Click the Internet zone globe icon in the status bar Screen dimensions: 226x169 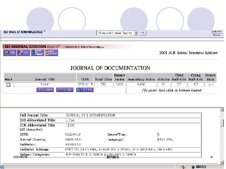pyautogui.click(x=193, y=167)
